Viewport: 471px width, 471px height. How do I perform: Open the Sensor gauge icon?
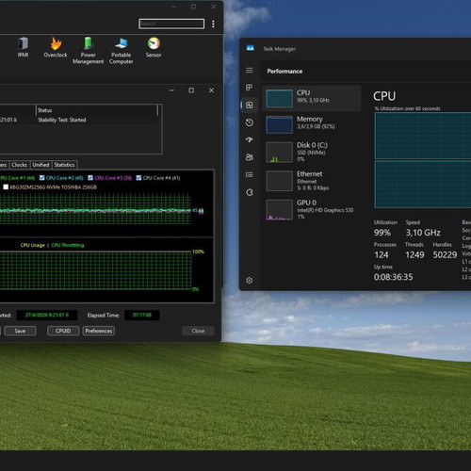coord(154,43)
